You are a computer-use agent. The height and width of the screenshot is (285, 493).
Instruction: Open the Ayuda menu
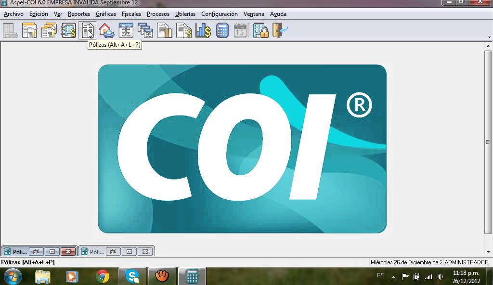pyautogui.click(x=278, y=14)
